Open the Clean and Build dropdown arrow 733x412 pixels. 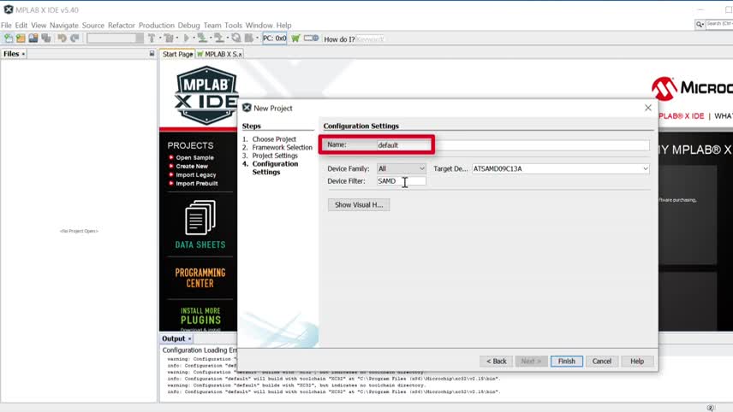tap(176, 38)
